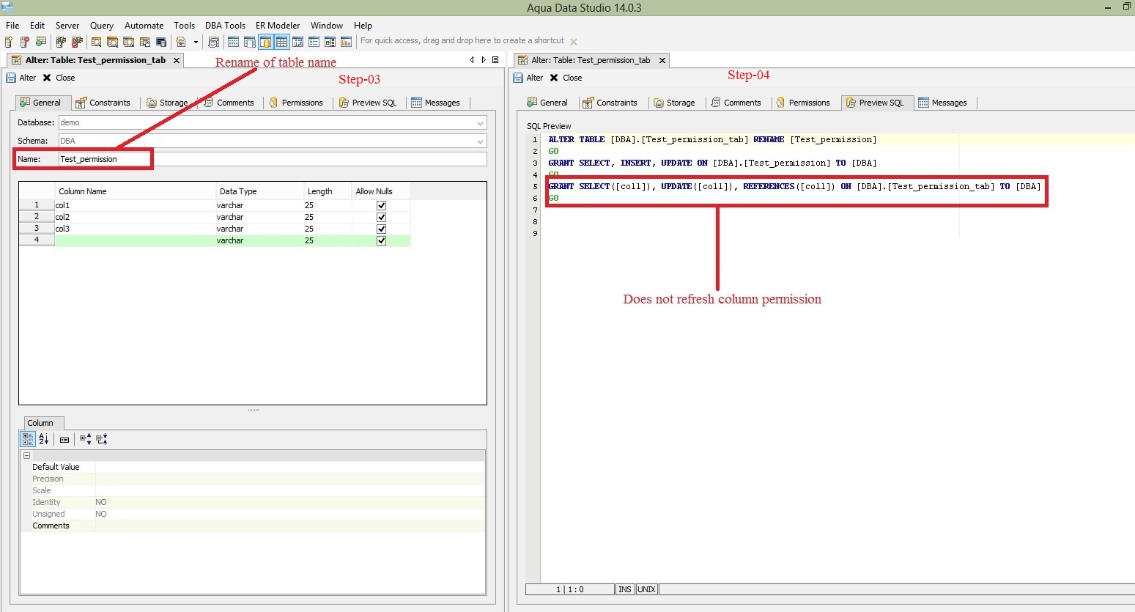
Task: Close the right Alter Table tab
Action: [662, 61]
